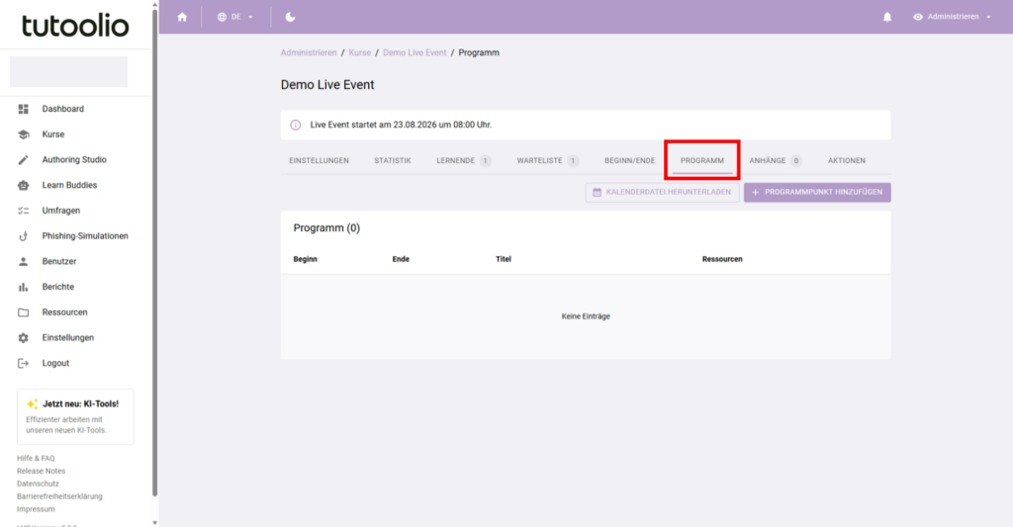Click the Logout exit icon
This screenshot has height=527, width=1013.
pos(24,363)
